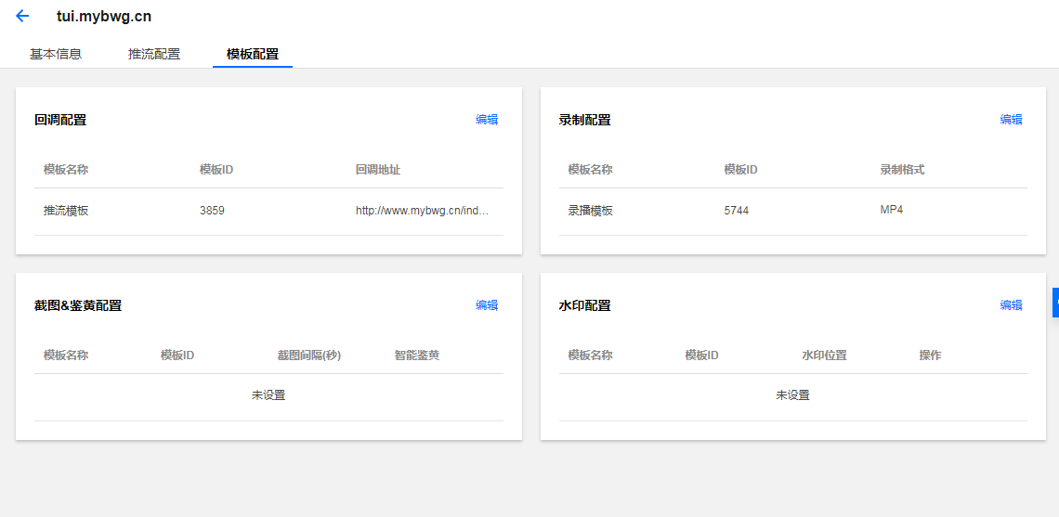
Task: Open the blue side widget on right edge
Action: [x=1055, y=303]
